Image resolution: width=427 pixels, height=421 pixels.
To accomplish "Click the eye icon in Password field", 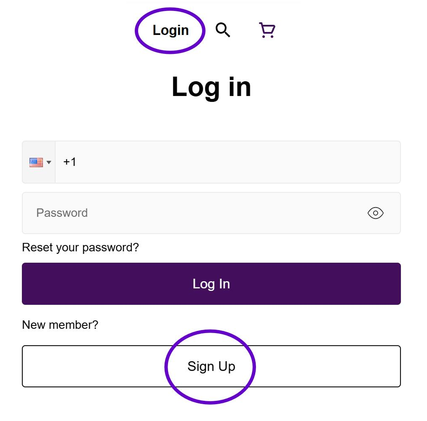I will coord(375,213).
